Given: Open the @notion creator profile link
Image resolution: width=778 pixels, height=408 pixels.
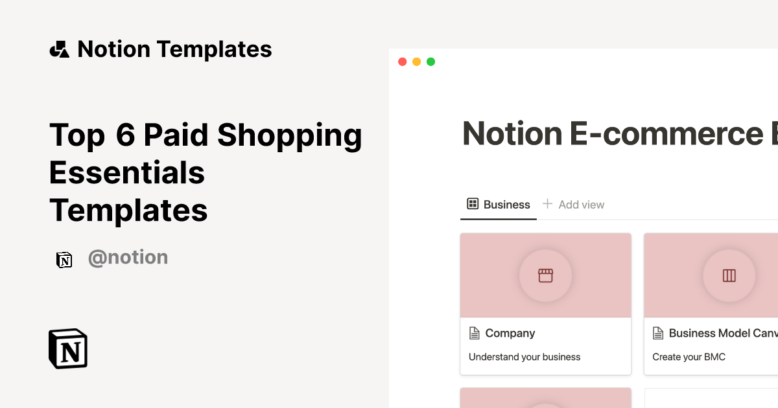Looking at the screenshot, I should (x=128, y=257).
